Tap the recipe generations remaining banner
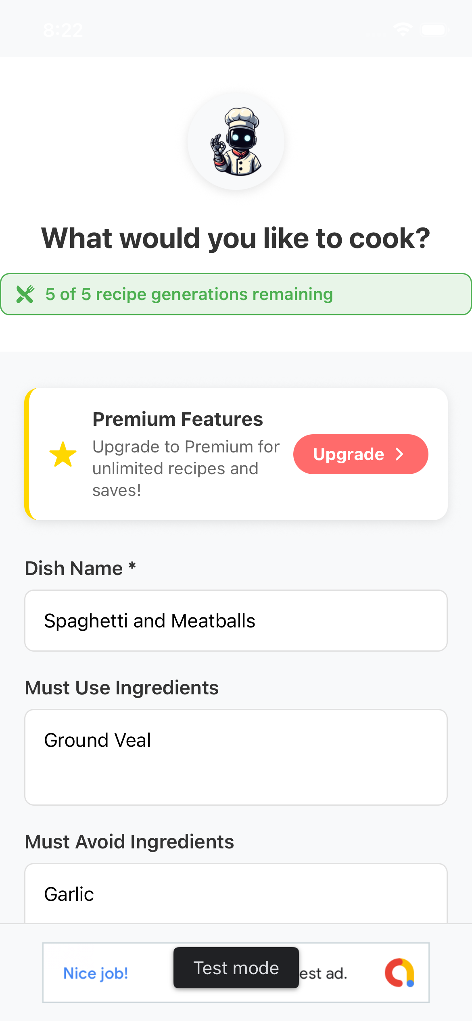472x1021 pixels. [236, 294]
